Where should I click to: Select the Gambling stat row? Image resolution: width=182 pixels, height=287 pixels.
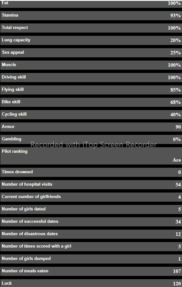(x=91, y=139)
